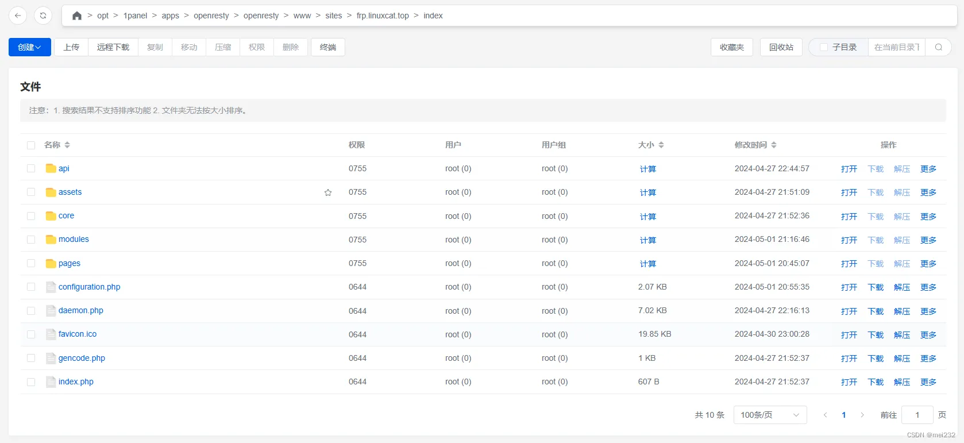Click the sites breadcrumb path item
This screenshot has width=964, height=443.
[333, 16]
